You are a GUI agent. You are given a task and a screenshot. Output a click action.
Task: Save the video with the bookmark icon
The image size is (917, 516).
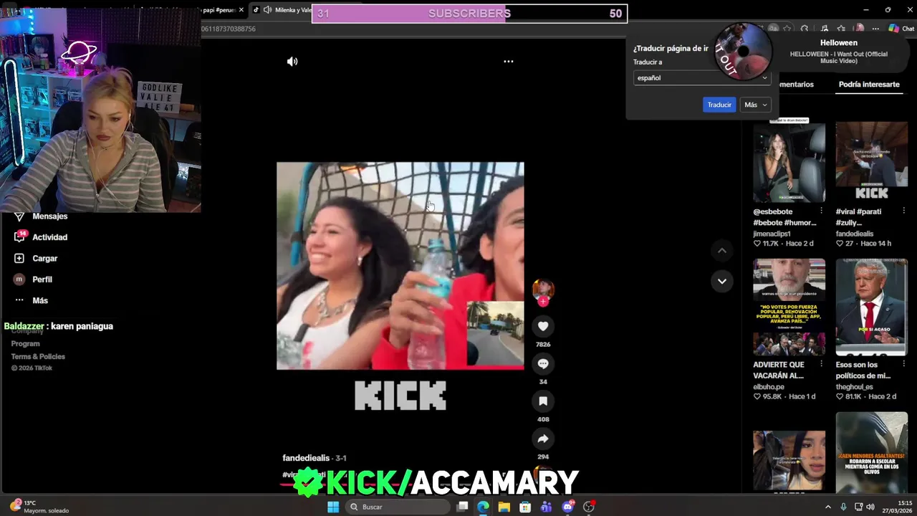click(x=543, y=401)
